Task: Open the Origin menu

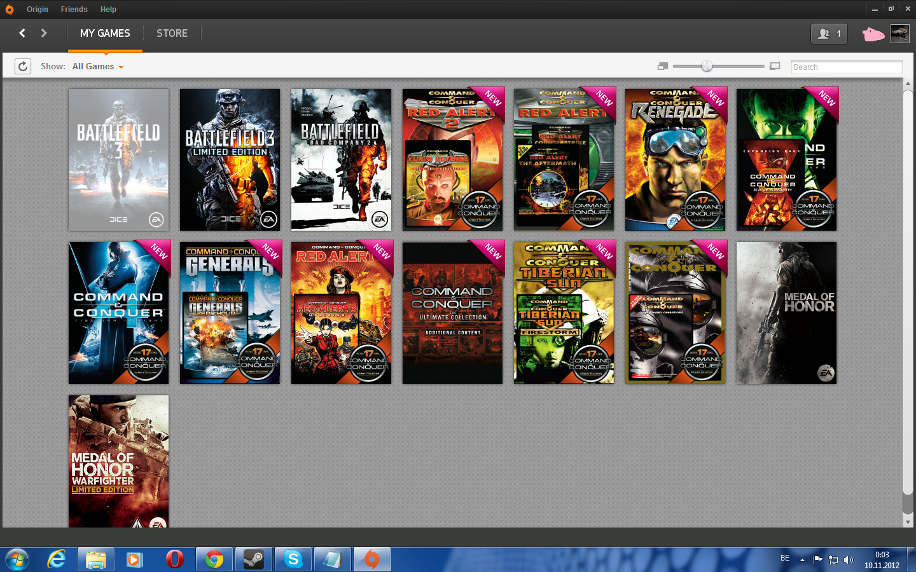Action: pyautogui.click(x=38, y=10)
